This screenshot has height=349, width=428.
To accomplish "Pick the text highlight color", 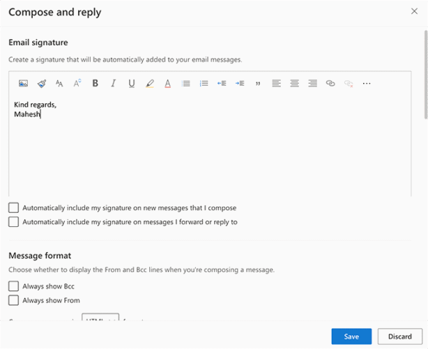I will [150, 84].
